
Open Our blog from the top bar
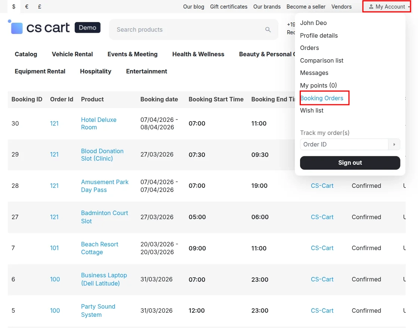pyautogui.click(x=194, y=6)
